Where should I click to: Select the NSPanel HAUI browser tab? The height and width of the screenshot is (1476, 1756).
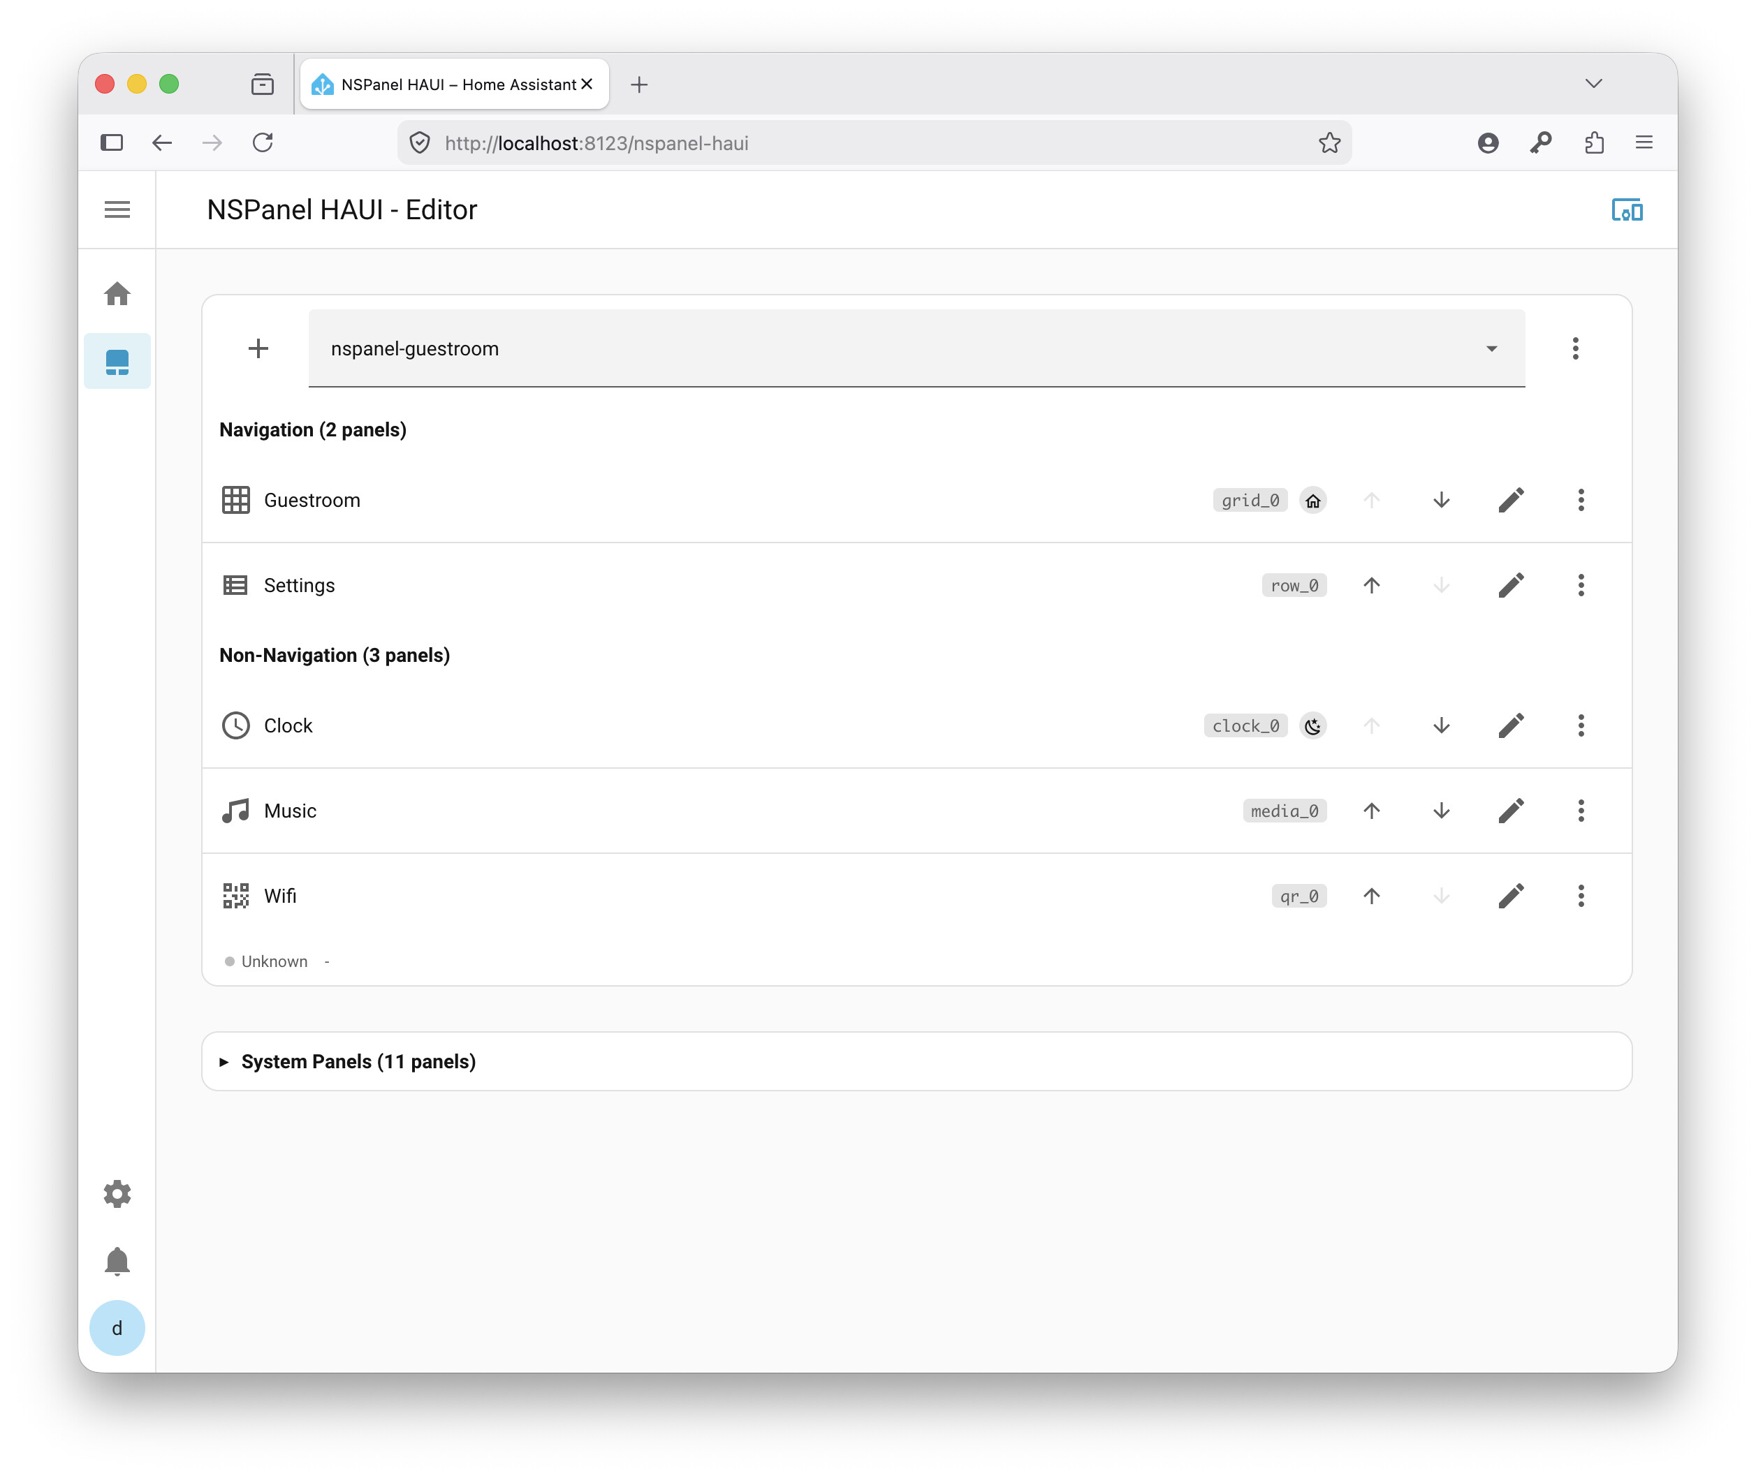[453, 84]
